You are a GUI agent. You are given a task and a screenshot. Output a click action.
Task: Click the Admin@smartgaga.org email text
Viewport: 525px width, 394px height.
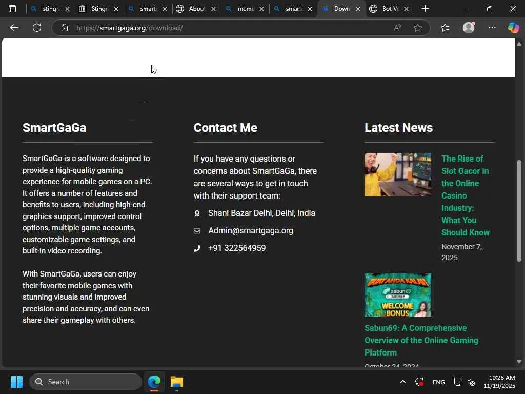pos(250,230)
